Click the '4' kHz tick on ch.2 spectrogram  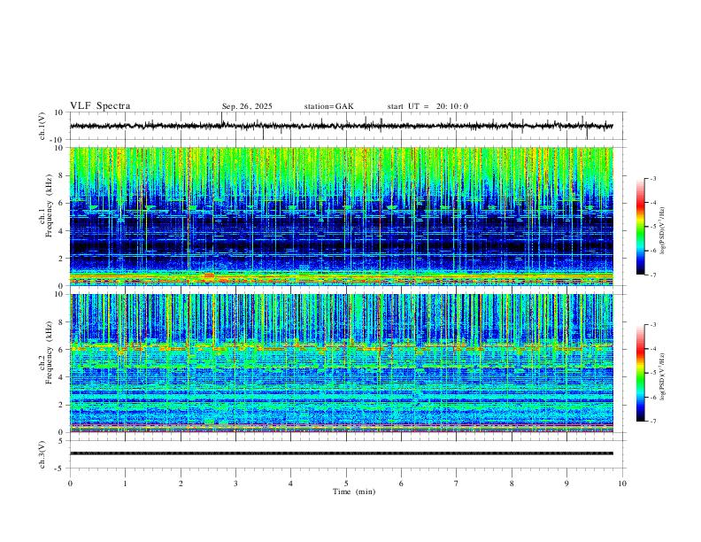(61, 377)
